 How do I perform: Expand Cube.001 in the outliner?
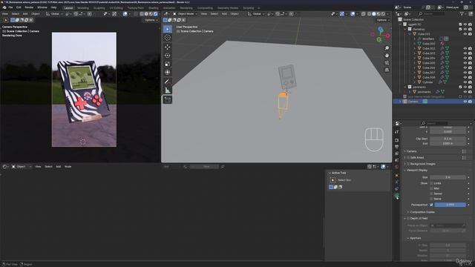pyautogui.click(x=410, y=34)
